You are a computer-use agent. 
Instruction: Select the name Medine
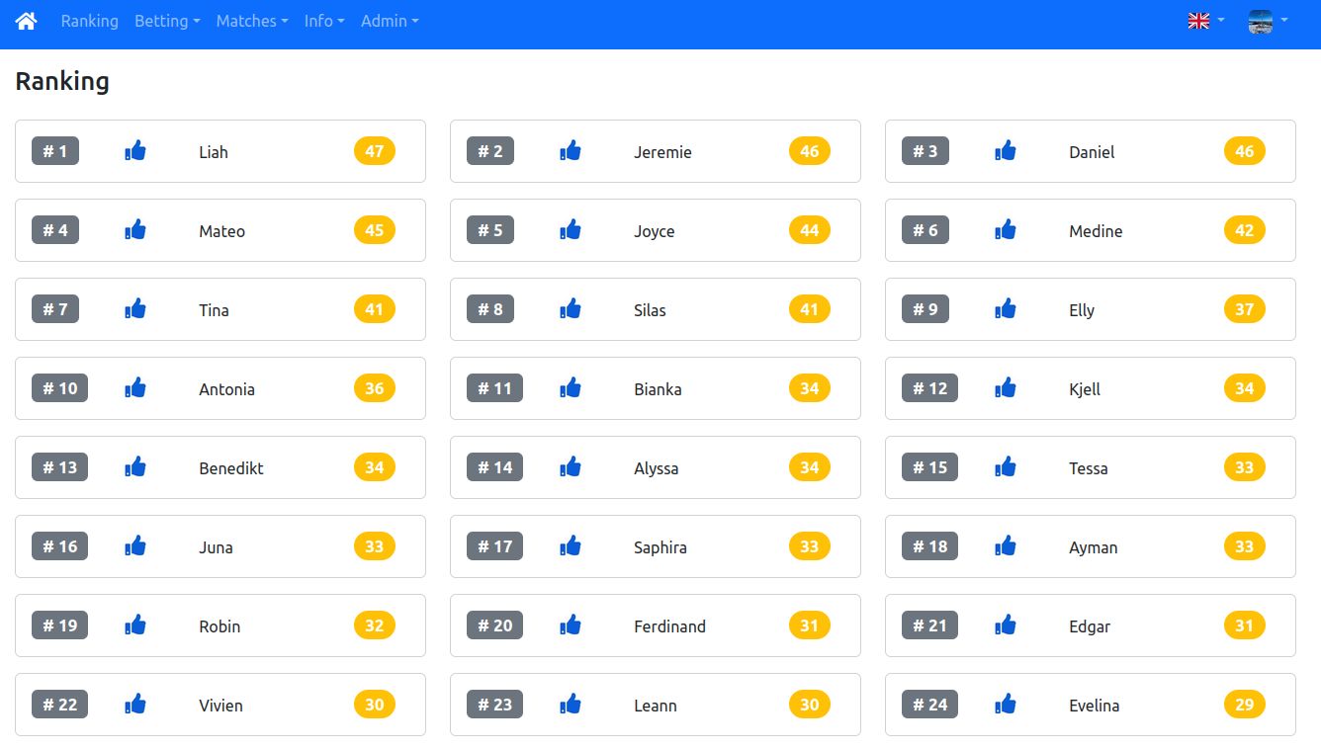[x=1096, y=231]
